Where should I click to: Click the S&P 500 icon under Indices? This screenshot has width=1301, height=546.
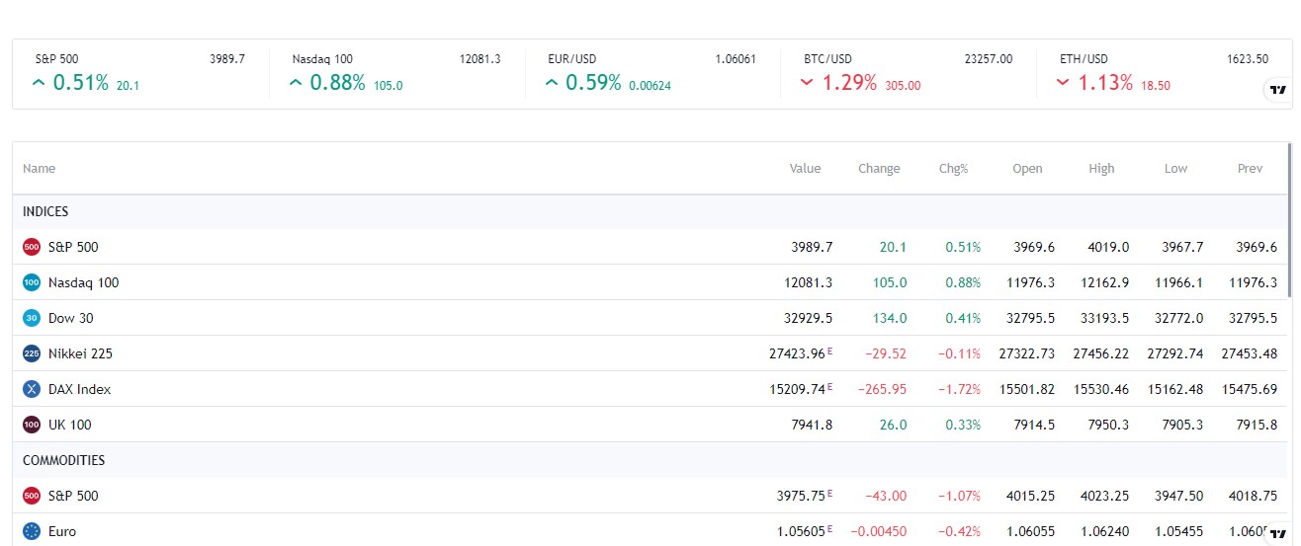[x=32, y=247]
